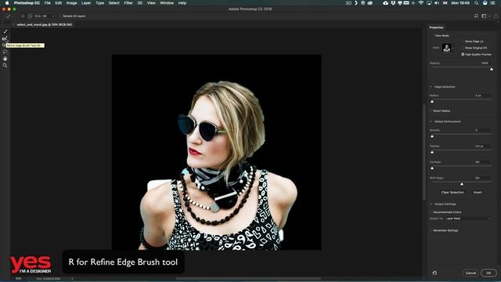Click the Feather slider handle
The image size is (501, 282).
(432, 152)
